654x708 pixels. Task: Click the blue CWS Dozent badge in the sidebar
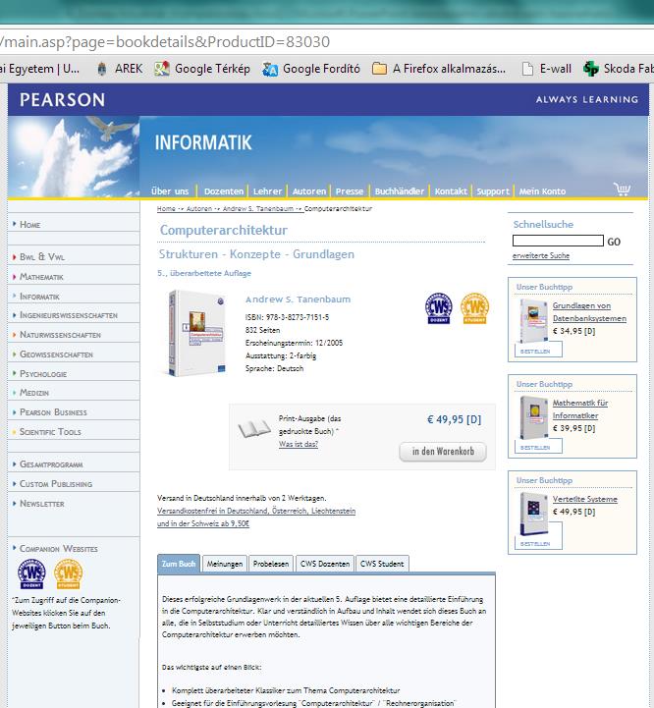coord(31,573)
